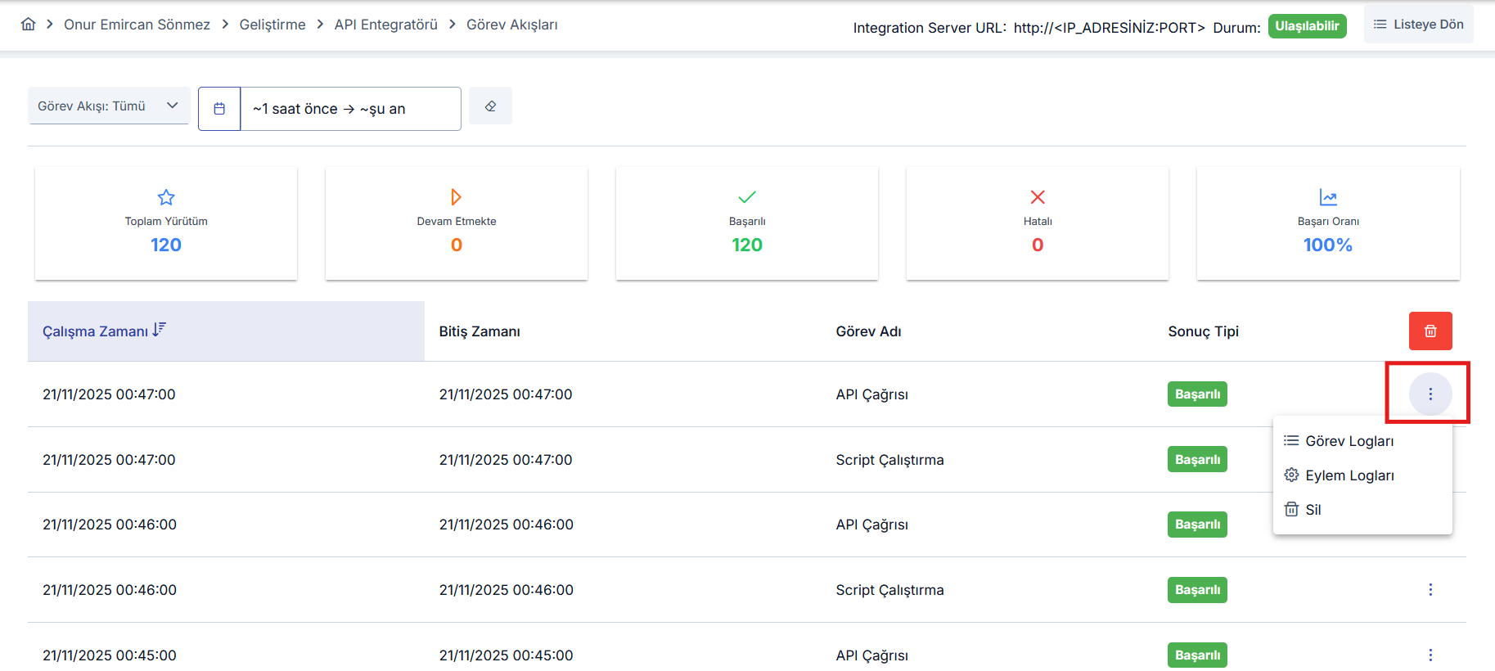This screenshot has height=671, width=1495.
Task: Click the Toplam Yürütüm statistics card
Action: [x=166, y=223]
